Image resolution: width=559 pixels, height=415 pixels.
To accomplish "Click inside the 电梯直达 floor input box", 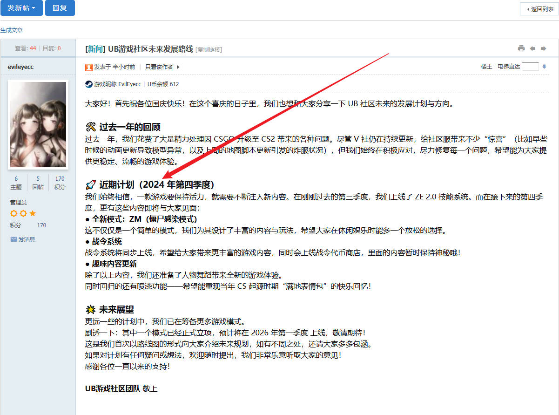I will pos(530,67).
